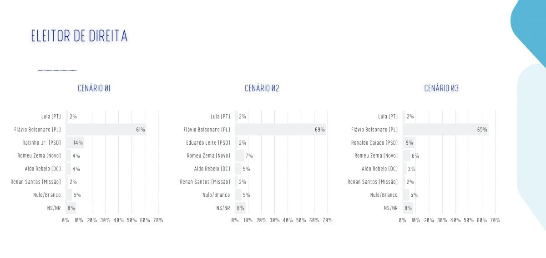Click the dotted line below the heading
The height and width of the screenshot is (258, 546).
(x=57, y=71)
